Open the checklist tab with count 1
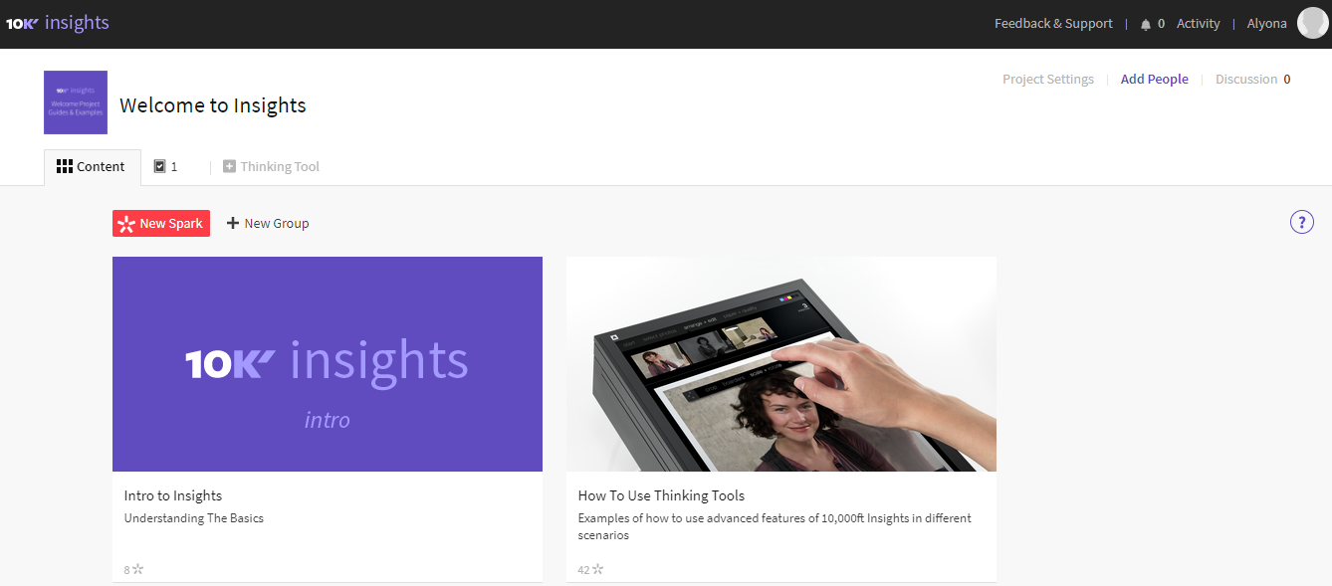1332x586 pixels. 165,167
